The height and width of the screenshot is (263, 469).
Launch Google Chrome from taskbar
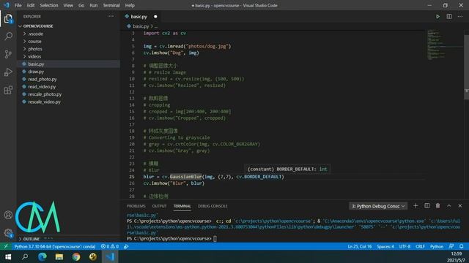[x=76, y=256]
